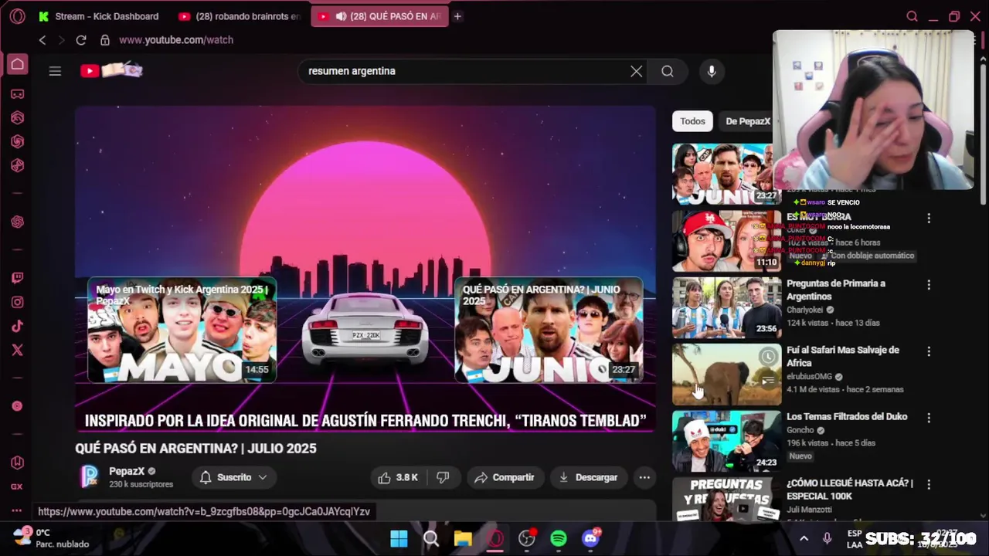Open options for Preguntas de Primaria video
The height and width of the screenshot is (556, 989).
pyautogui.click(x=929, y=285)
